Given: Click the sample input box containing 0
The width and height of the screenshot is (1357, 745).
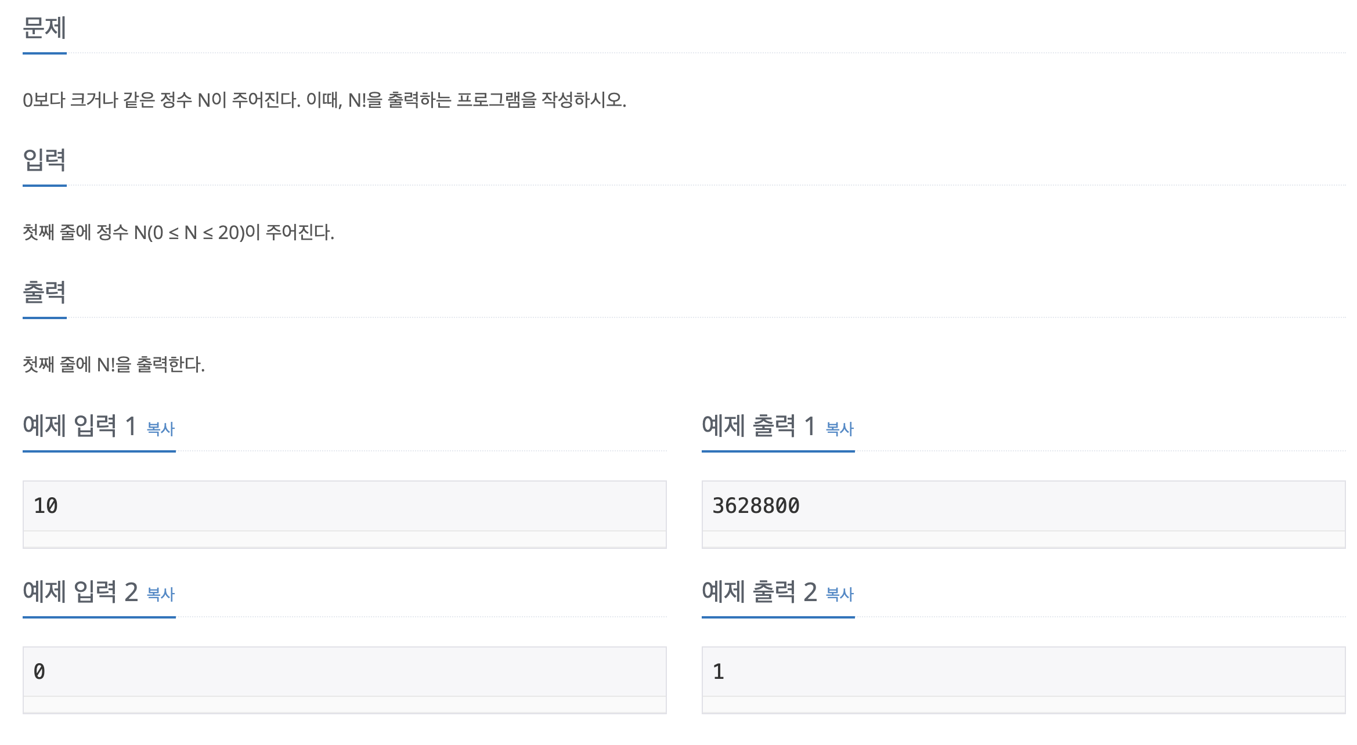Looking at the screenshot, I should [x=345, y=672].
